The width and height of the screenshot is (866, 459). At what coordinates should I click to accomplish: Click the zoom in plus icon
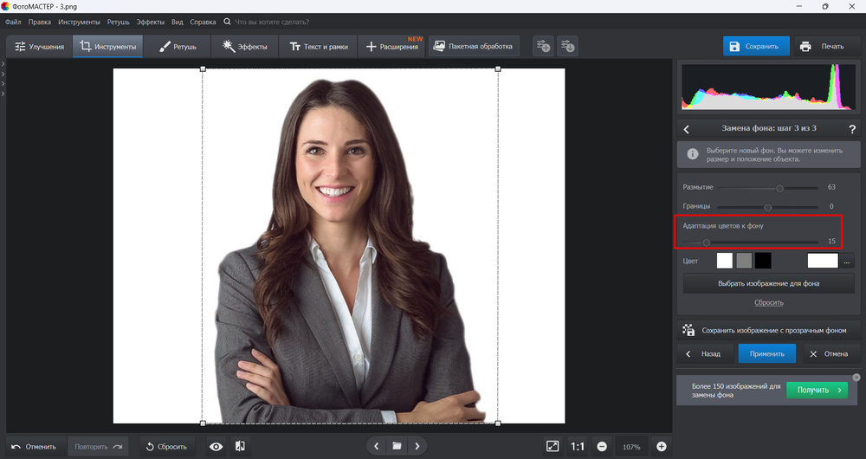pyautogui.click(x=662, y=446)
